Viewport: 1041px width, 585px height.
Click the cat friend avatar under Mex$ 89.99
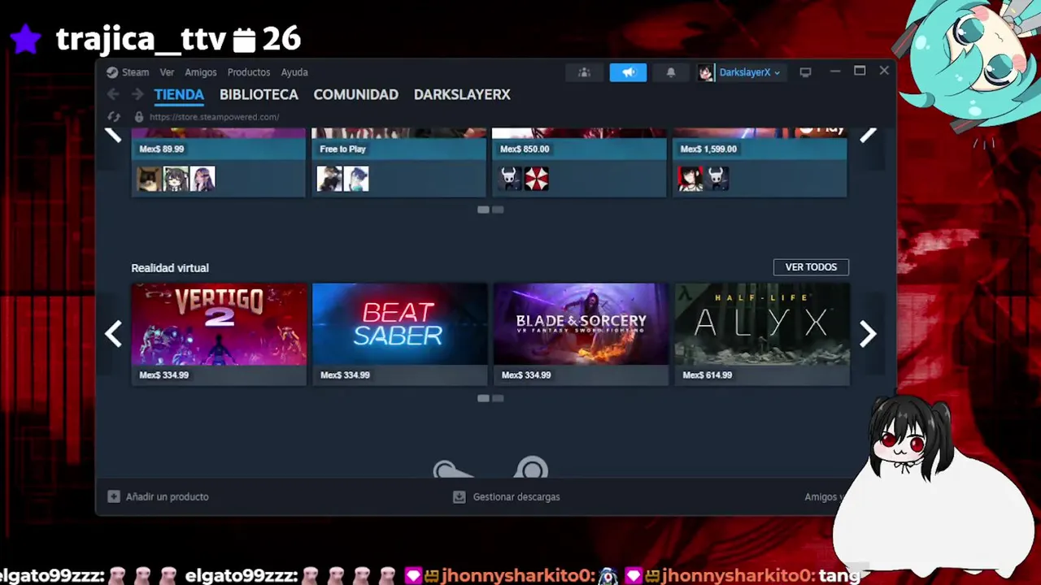point(149,179)
